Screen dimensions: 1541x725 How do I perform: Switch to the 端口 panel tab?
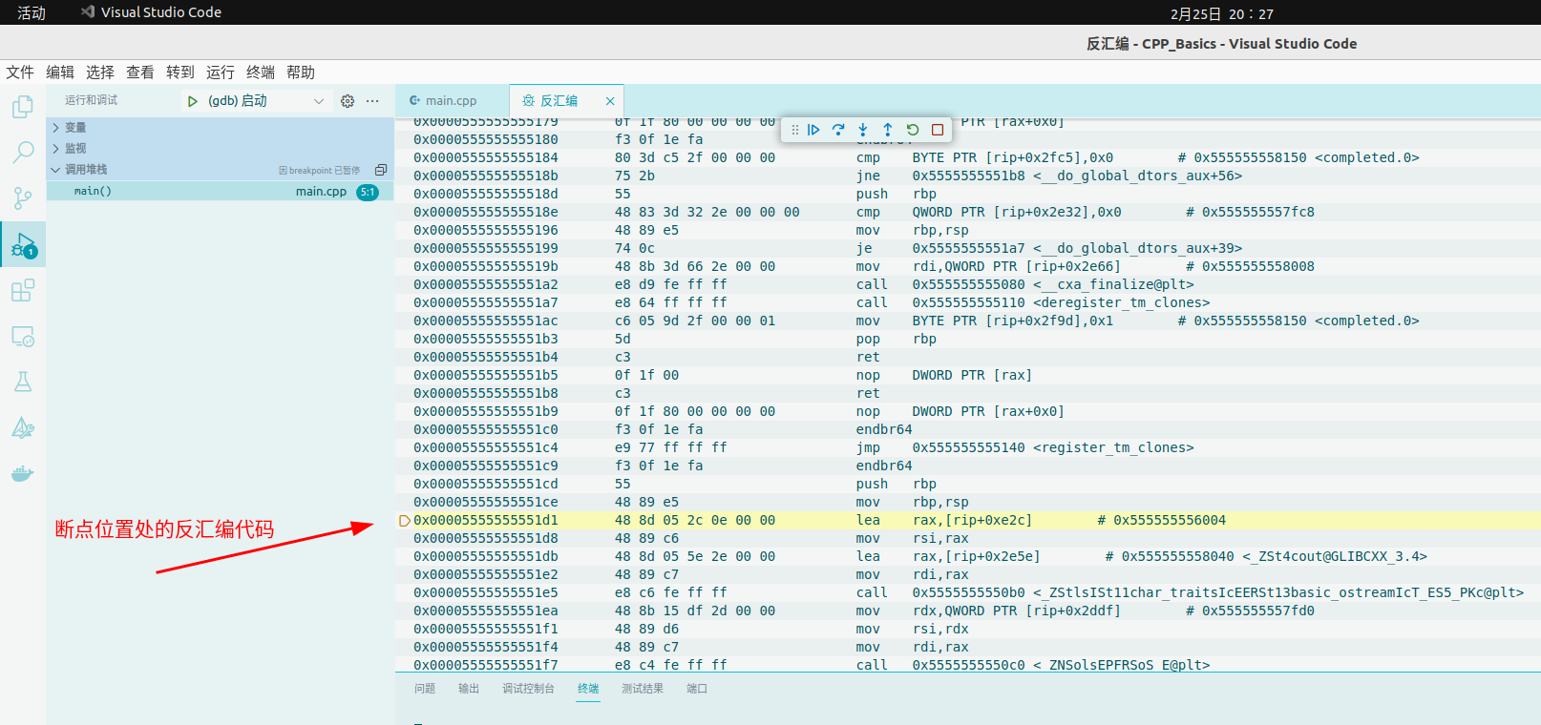pos(697,689)
